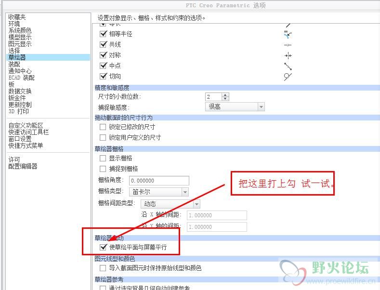Check 导入截面图元时保持原始线型和颜色
The width and height of the screenshot is (380, 290).
(103, 268)
